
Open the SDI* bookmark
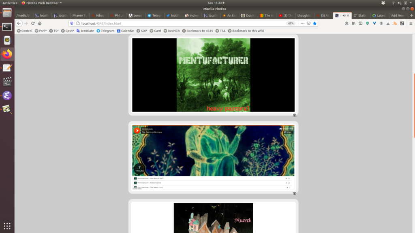click(142, 31)
